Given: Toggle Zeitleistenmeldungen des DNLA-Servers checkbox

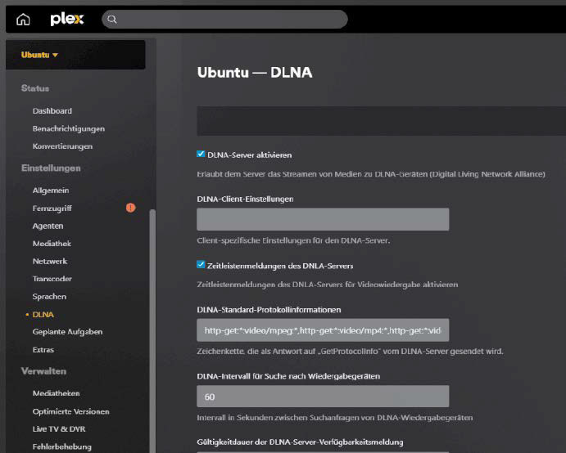Looking at the screenshot, I should coord(201,265).
